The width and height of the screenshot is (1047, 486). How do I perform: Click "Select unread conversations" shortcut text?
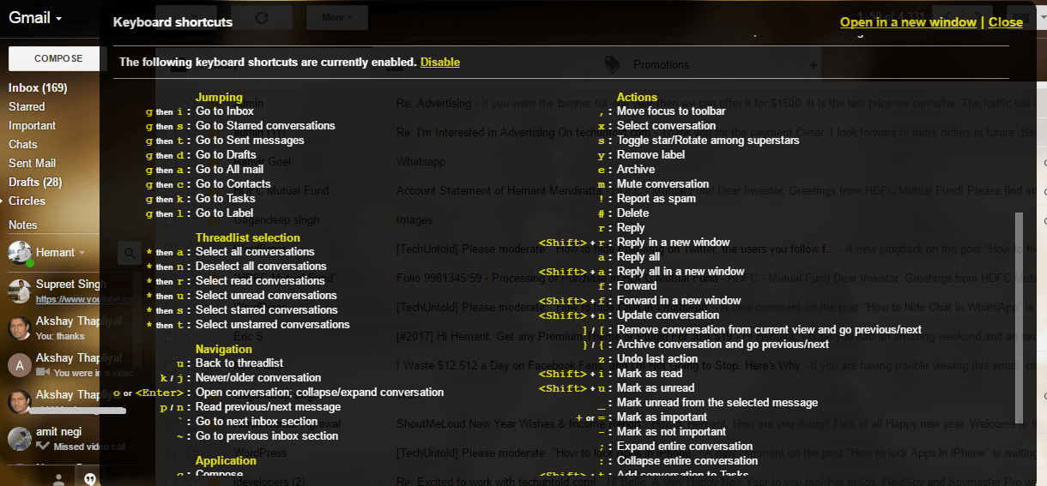(x=266, y=295)
